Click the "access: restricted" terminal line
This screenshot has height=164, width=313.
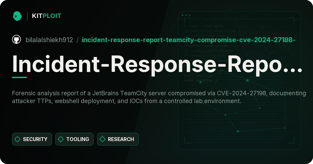pos(198,75)
